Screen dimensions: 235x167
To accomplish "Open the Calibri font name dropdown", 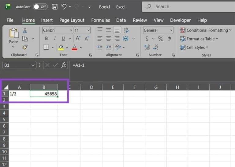I will pos(71,30).
